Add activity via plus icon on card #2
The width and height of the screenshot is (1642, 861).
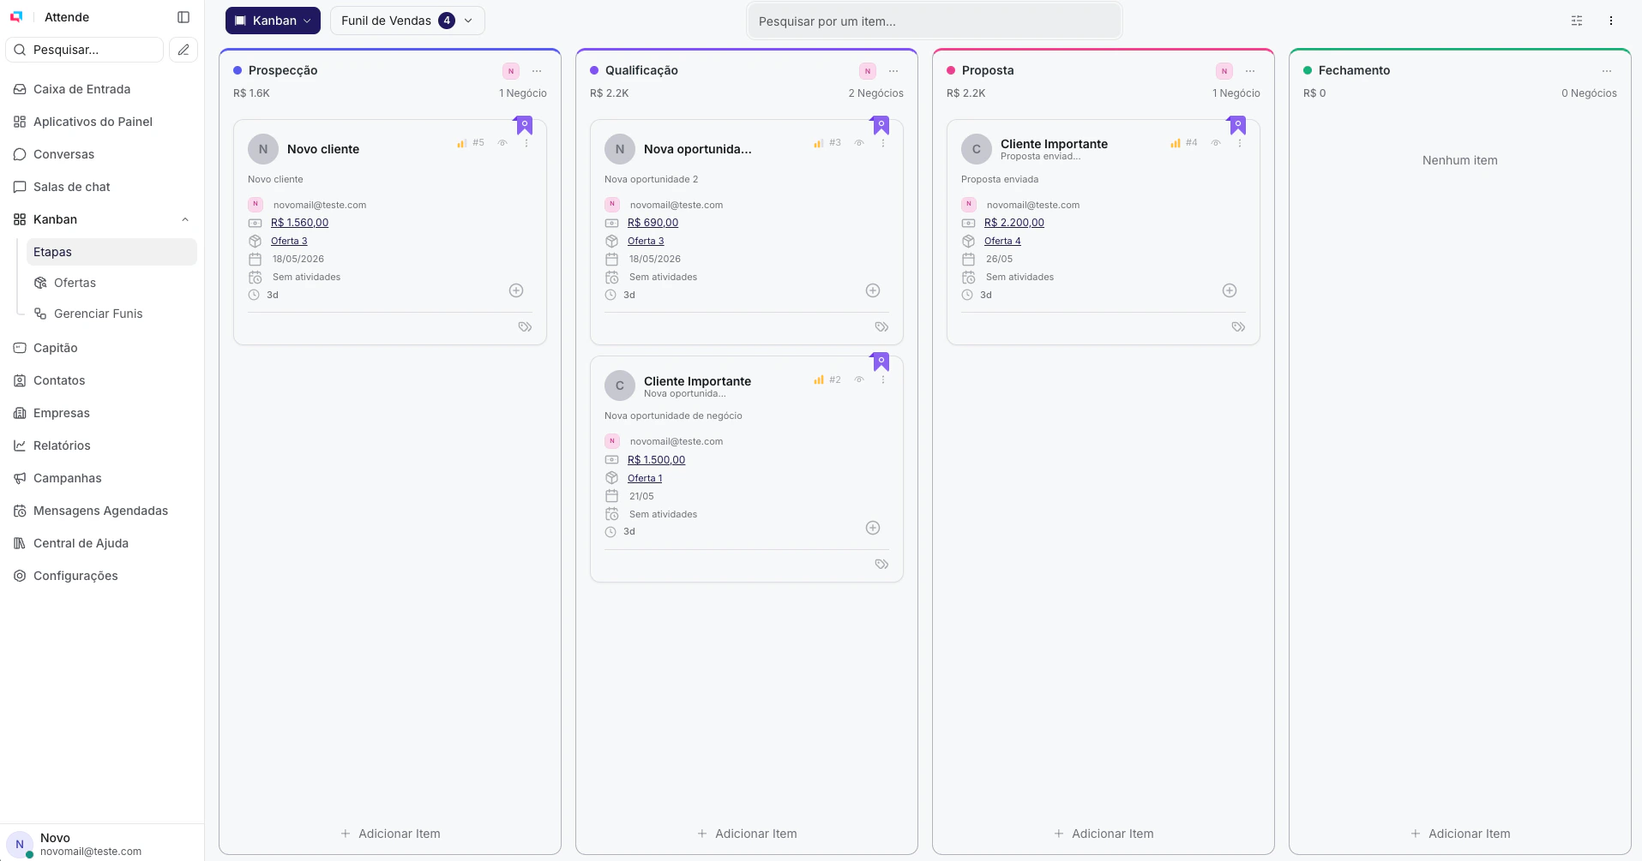point(873,528)
